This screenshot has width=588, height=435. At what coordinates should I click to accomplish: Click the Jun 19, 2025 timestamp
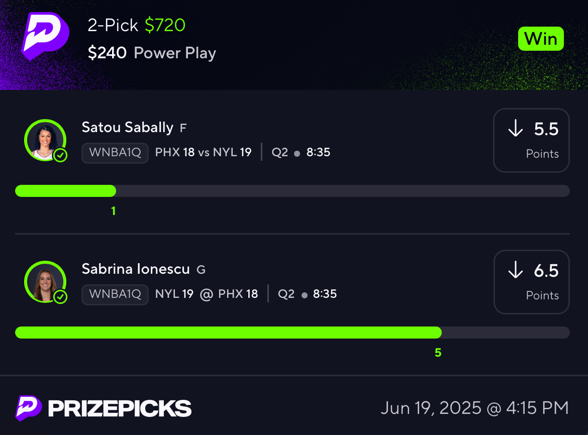[475, 408]
